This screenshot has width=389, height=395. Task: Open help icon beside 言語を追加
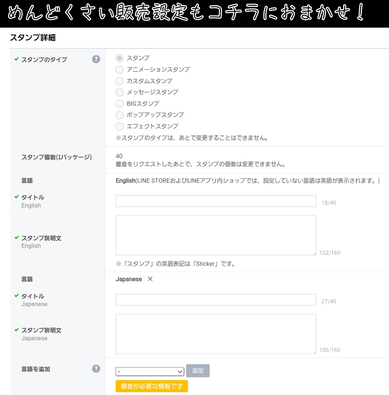(96, 369)
